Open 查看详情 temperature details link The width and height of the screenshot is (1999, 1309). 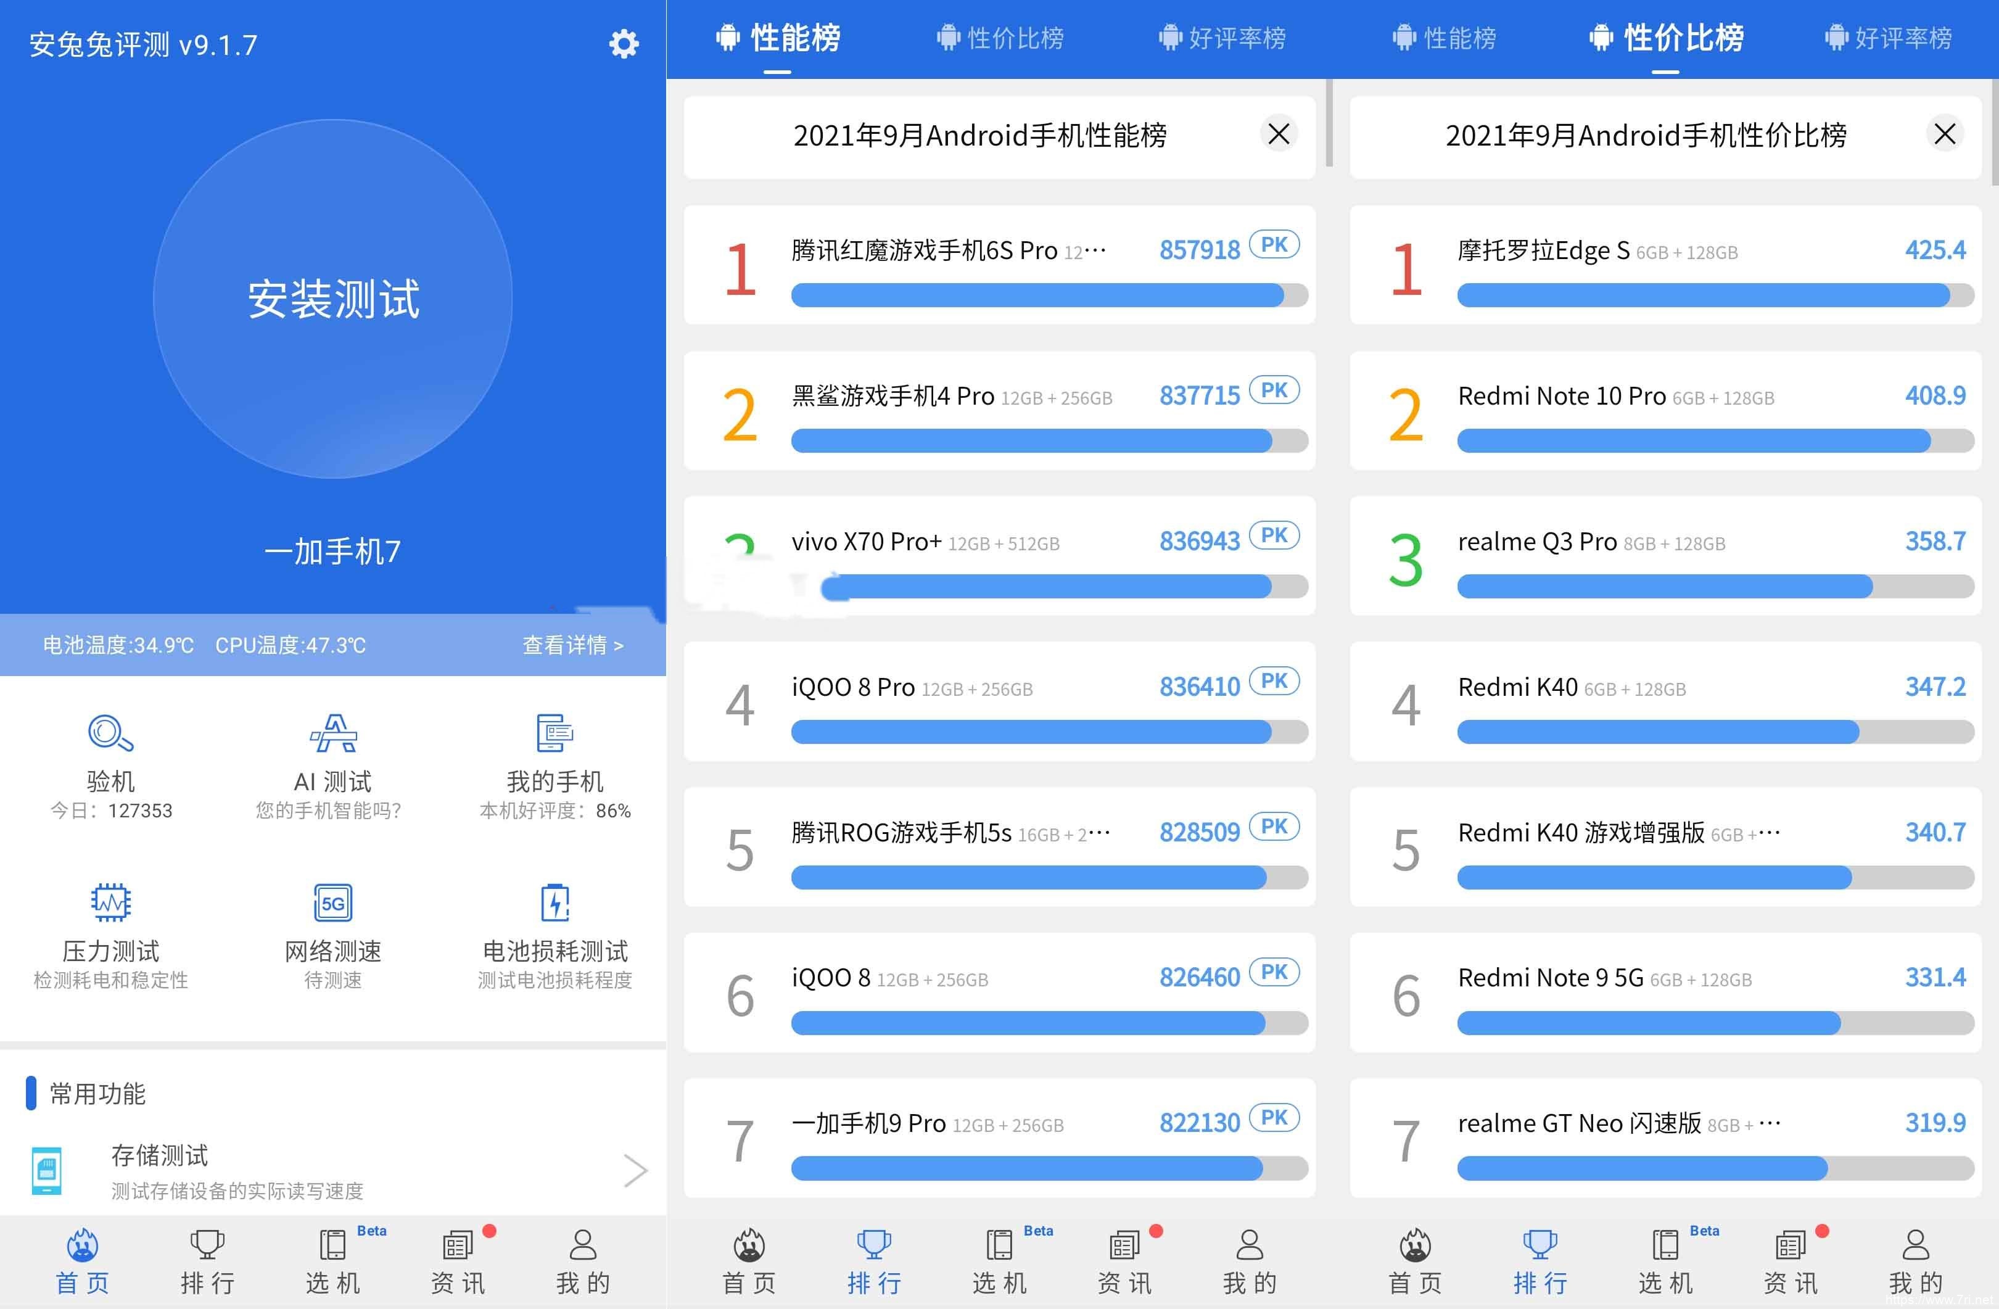573,645
